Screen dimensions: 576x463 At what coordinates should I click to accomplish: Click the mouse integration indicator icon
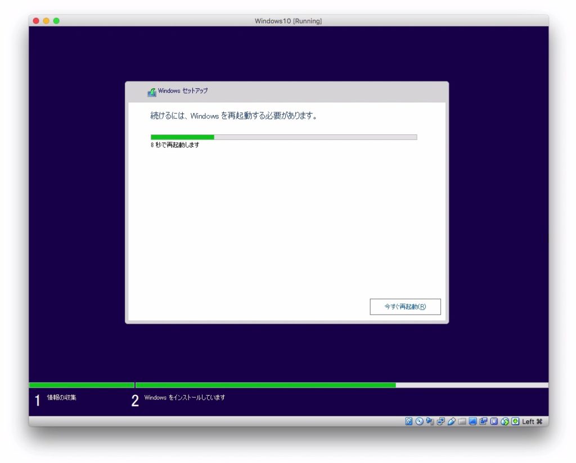505,421
